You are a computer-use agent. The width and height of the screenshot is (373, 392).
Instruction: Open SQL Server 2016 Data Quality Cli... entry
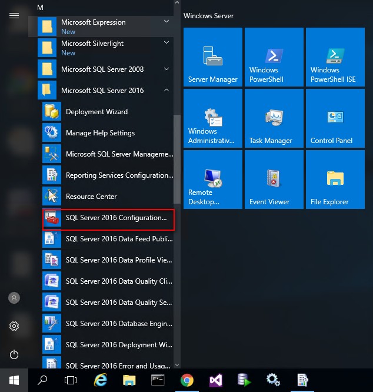tap(108, 281)
